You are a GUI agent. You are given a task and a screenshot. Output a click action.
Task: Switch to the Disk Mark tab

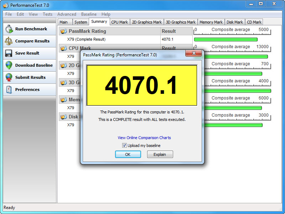[235, 22]
